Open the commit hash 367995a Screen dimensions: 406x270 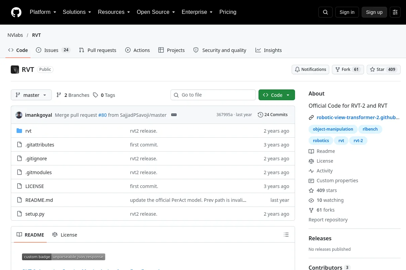pyautogui.click(x=225, y=115)
